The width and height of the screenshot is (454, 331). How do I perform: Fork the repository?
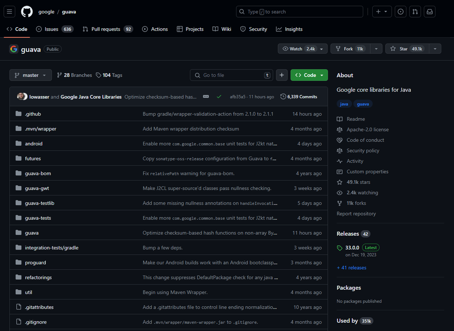[x=350, y=49]
